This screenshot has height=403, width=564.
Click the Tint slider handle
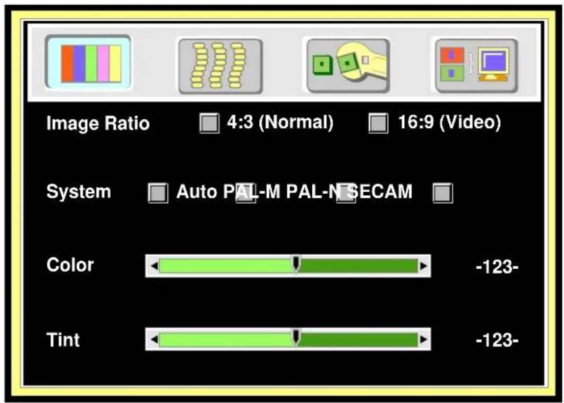click(295, 338)
